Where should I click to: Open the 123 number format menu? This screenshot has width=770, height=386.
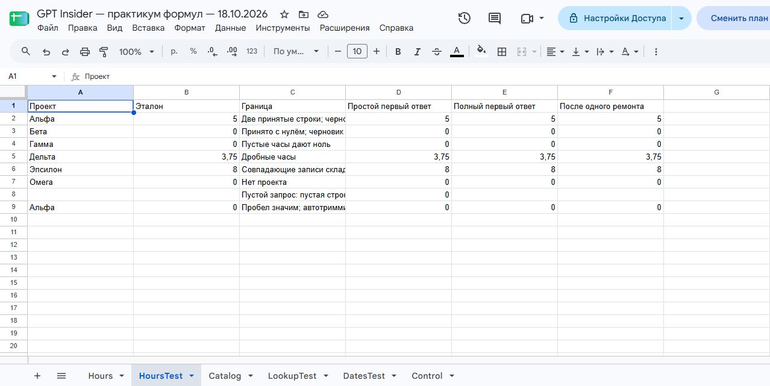252,52
